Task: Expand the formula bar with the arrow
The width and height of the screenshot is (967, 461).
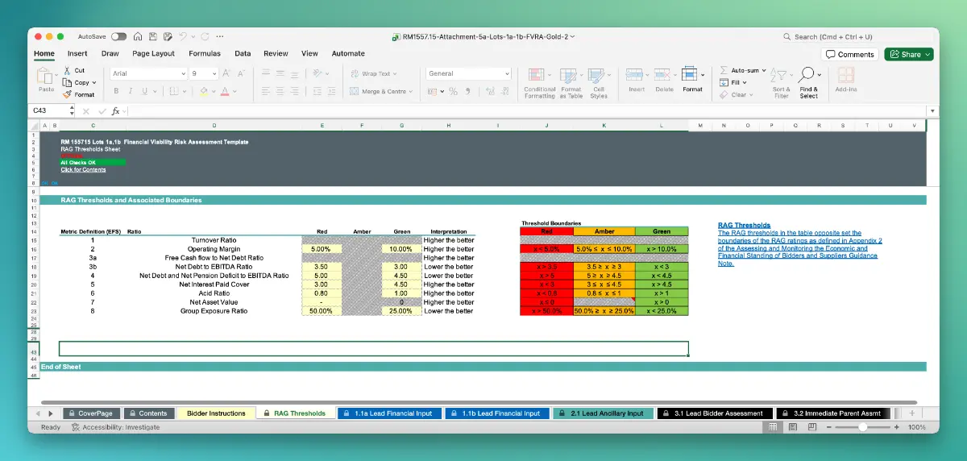Action: click(933, 110)
